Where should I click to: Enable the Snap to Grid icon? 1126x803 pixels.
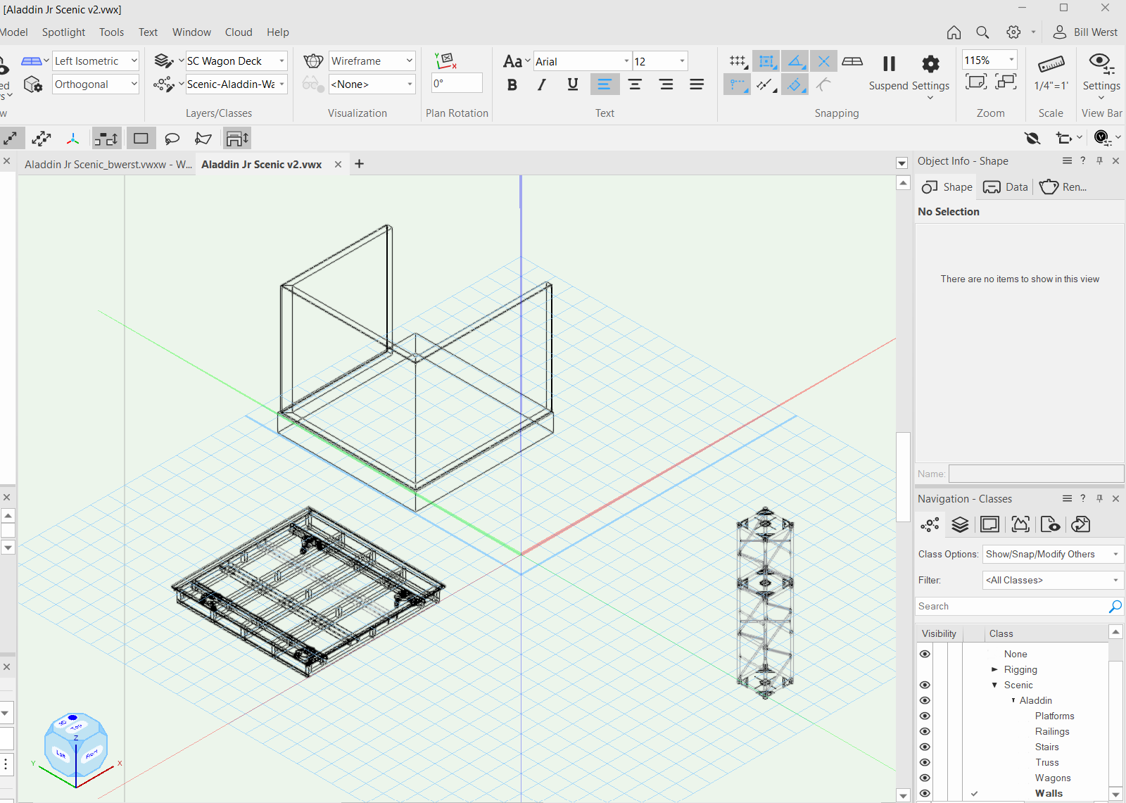(737, 61)
